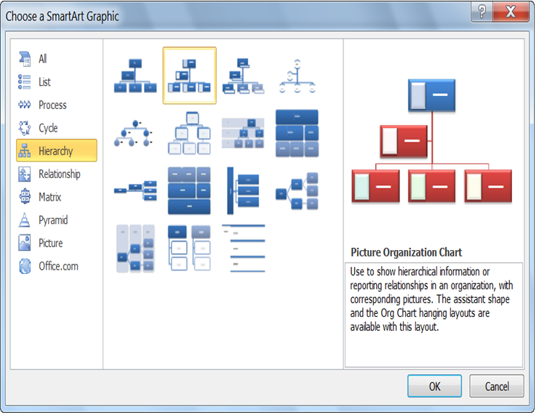Switch to the Pyramid category
Screen dimensions: 539x415
52,220
